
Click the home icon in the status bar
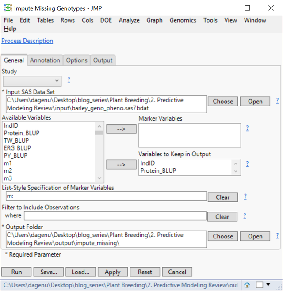tap(247, 285)
